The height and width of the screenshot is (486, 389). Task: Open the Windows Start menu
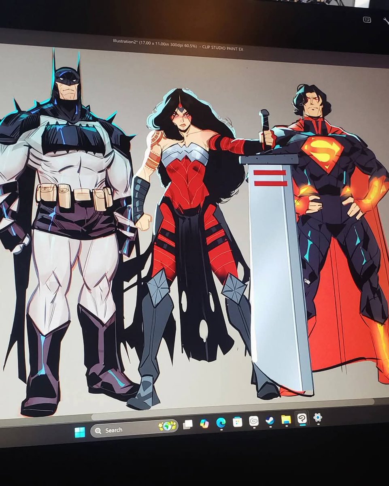[80, 432]
